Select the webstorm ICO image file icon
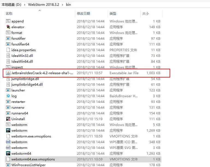Viewport: 210px width, 167px height. [x=8, y=142]
